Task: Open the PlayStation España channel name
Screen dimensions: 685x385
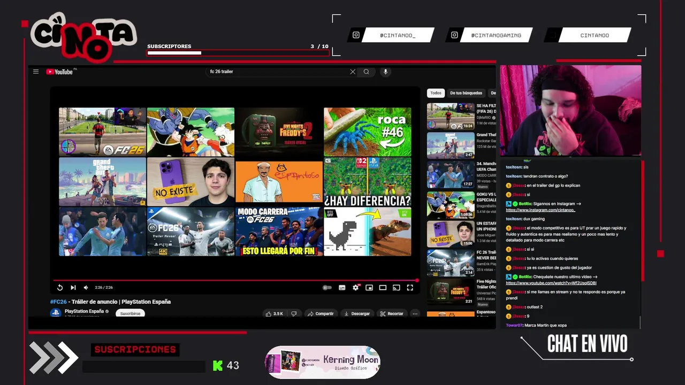Action: [85, 311]
